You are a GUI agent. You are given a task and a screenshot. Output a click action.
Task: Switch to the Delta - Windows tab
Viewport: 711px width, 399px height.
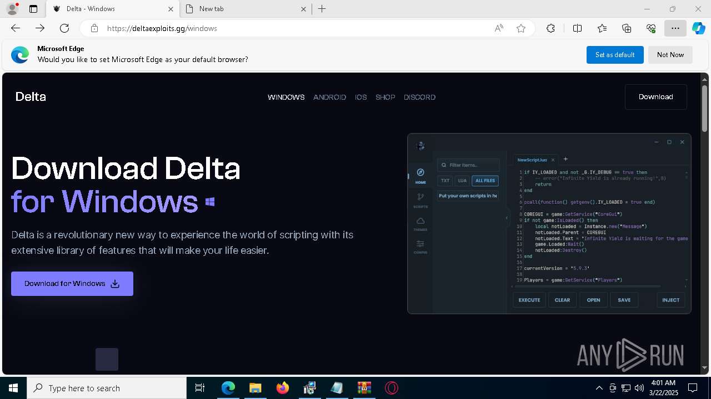[112, 9]
